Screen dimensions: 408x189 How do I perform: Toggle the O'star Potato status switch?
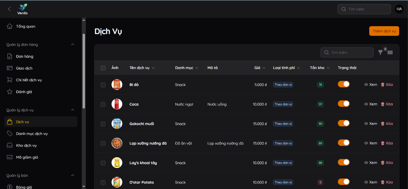pyautogui.click(x=344, y=182)
